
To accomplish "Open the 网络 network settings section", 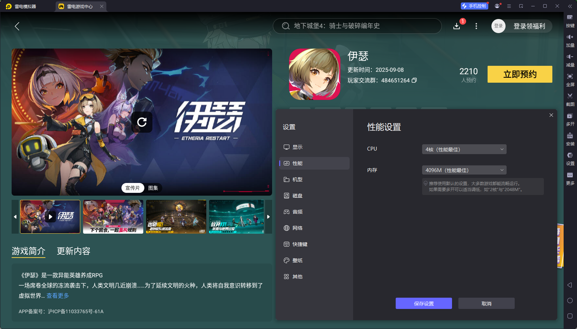I will pos(314,228).
